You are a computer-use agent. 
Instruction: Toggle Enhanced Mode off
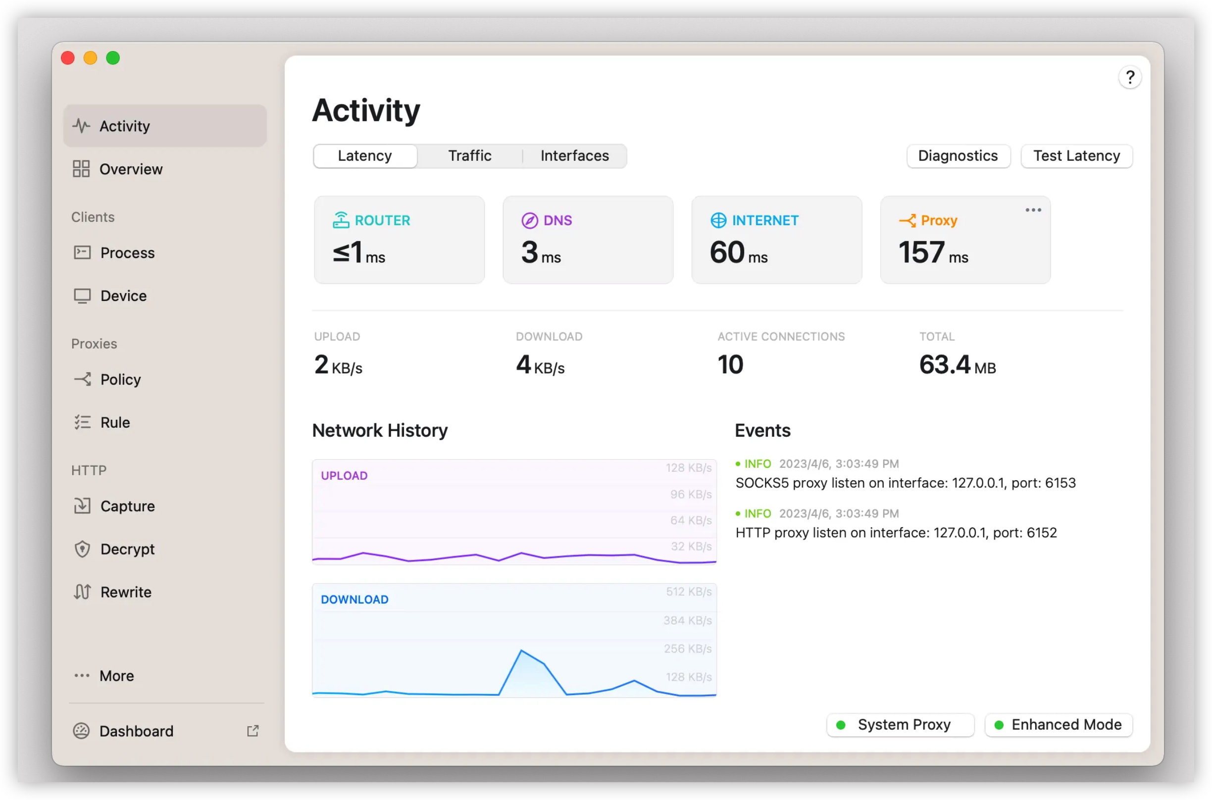tap(1059, 724)
